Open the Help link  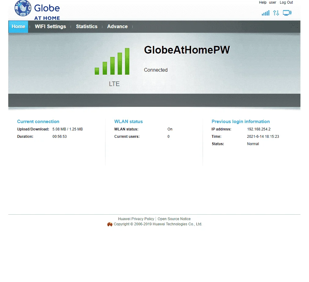tap(263, 2)
